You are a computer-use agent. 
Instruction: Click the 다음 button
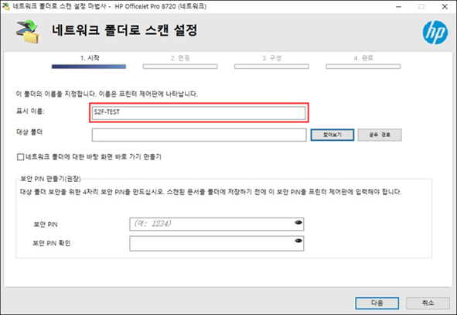pos(377,303)
